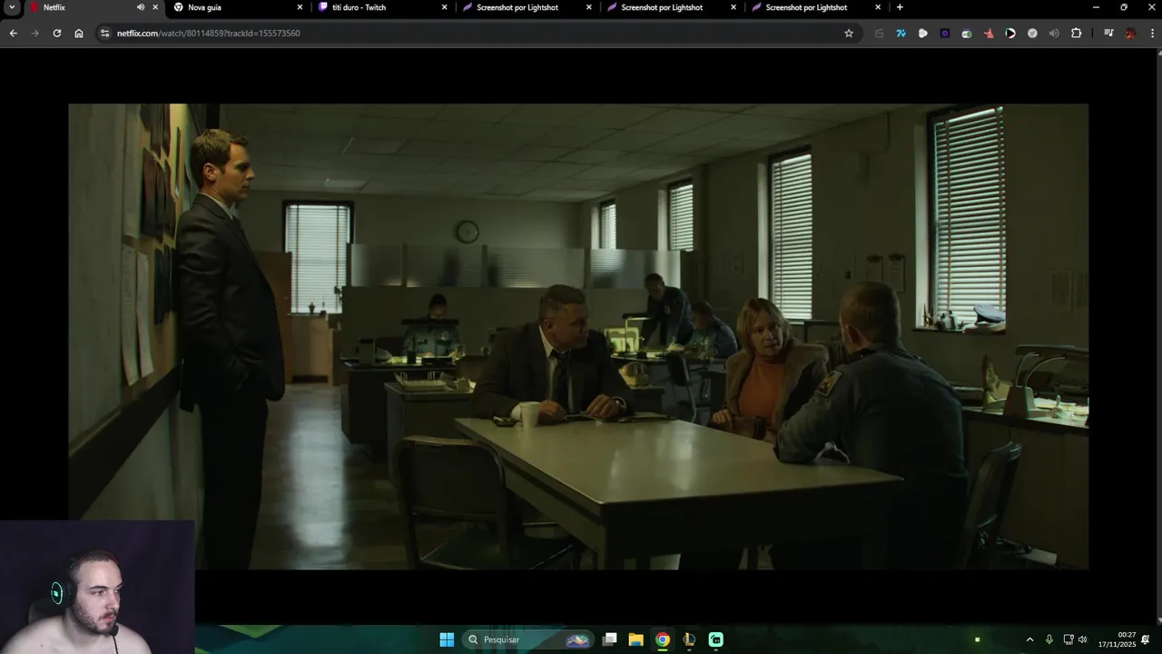
Task: Open network settings from system tray
Action: [1068, 639]
